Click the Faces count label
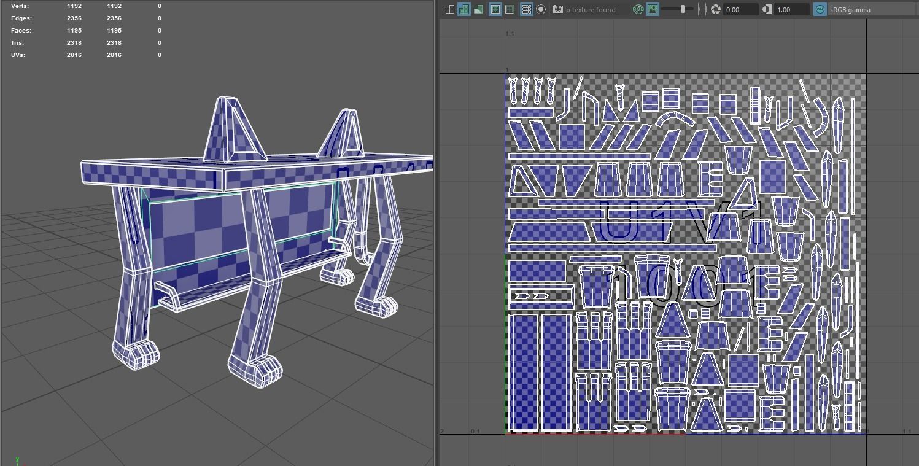Viewport: 919px width, 466px height. pos(21,31)
